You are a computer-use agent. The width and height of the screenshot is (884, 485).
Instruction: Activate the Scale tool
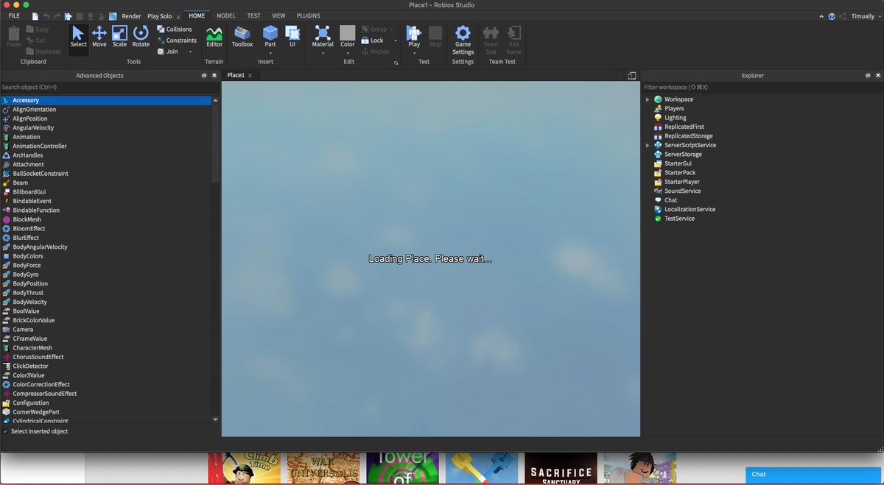(119, 37)
